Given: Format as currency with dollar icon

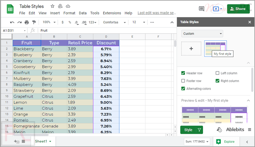Looking at the screenshot, I should click(x=63, y=22).
